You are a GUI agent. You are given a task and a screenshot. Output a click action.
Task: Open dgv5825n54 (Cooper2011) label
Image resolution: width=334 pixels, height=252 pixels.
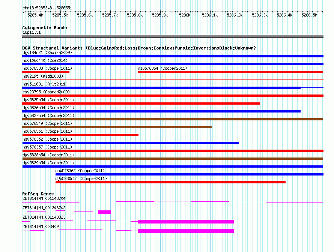48,100
